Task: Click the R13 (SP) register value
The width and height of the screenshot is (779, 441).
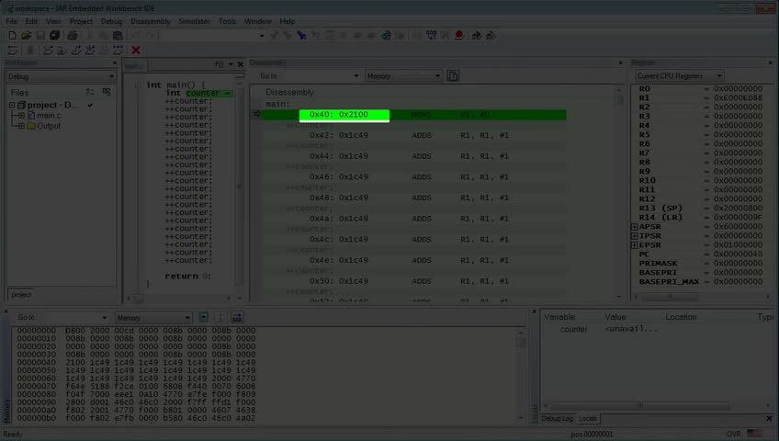Action: pyautogui.click(x=738, y=208)
